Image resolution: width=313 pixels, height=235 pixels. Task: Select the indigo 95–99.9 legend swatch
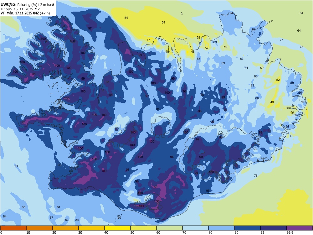click(x=274, y=228)
